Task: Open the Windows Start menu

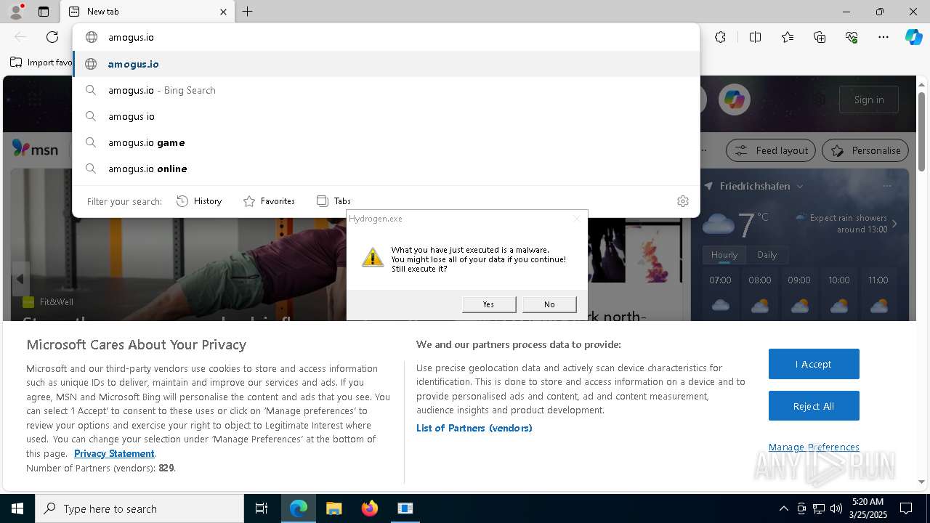Action: tap(17, 508)
